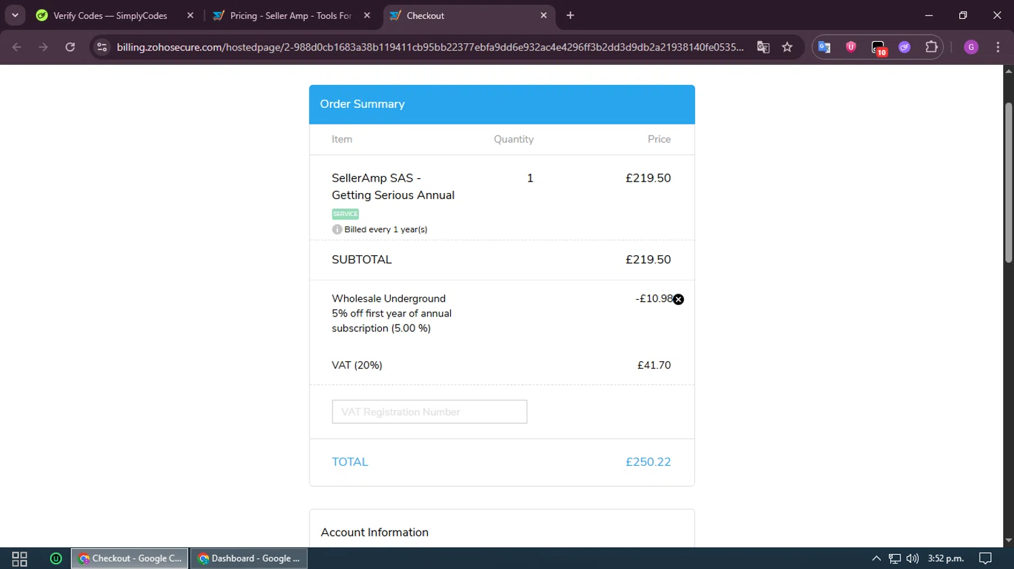Image resolution: width=1014 pixels, height=569 pixels.
Task: Click the total amount £250.22
Action: coord(648,462)
